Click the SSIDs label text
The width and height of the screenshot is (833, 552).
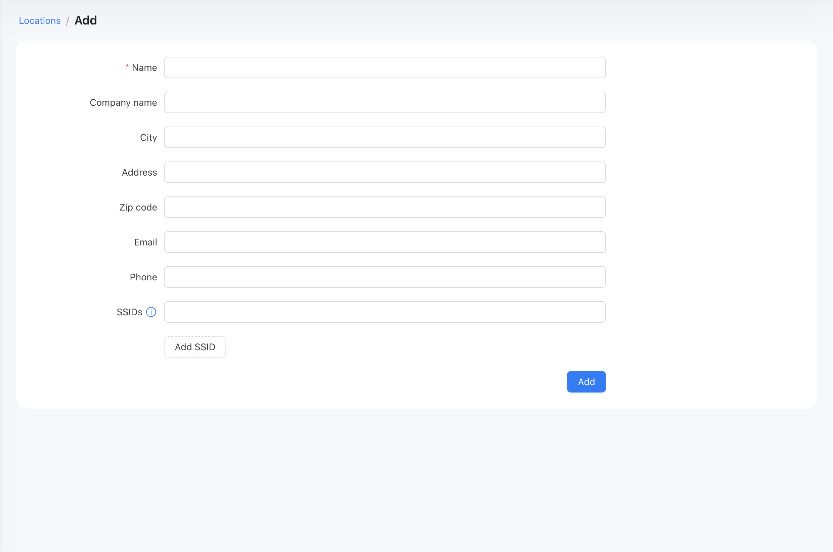[130, 312]
